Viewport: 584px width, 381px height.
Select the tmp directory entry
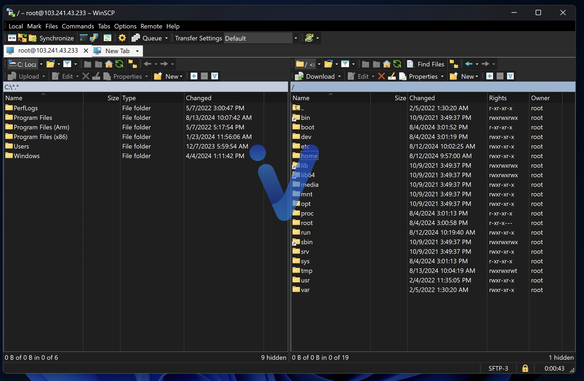click(x=306, y=270)
